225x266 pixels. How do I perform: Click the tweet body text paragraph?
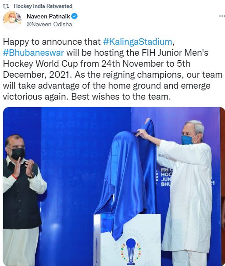(113, 69)
